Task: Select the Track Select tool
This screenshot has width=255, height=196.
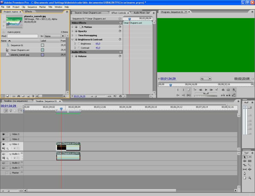Action: point(250,157)
